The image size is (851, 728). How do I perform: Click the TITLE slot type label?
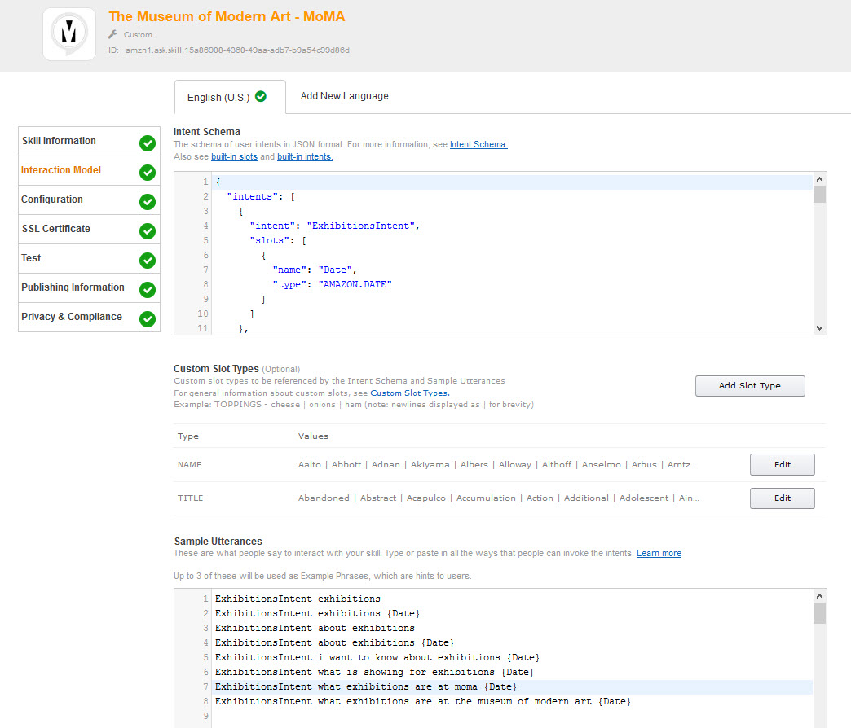tap(190, 498)
